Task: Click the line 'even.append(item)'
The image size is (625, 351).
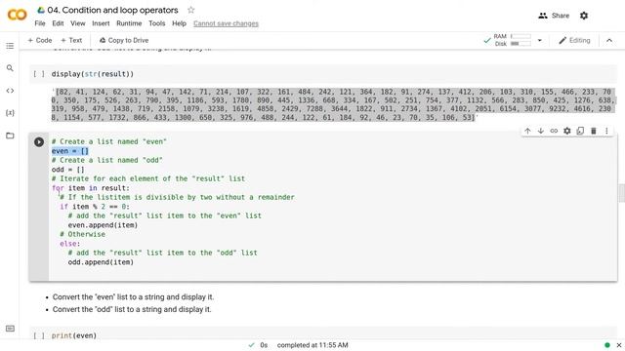Action: pyautogui.click(x=103, y=225)
